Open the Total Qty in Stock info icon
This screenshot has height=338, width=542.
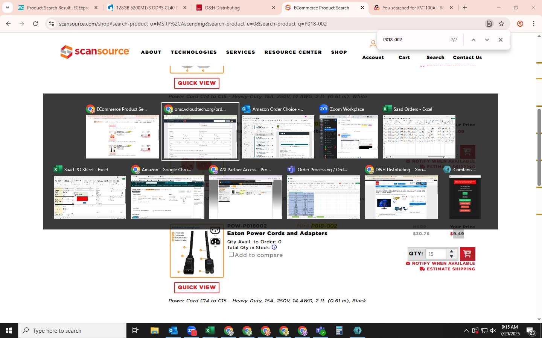tap(274, 247)
